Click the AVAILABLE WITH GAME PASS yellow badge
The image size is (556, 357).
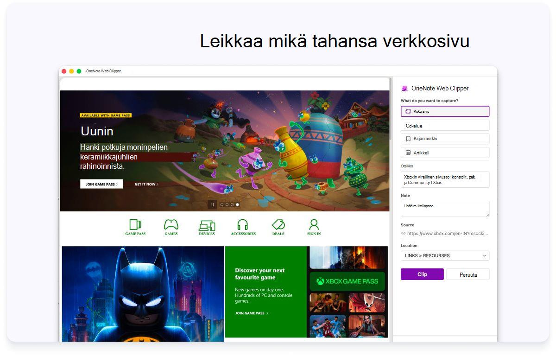pos(106,115)
